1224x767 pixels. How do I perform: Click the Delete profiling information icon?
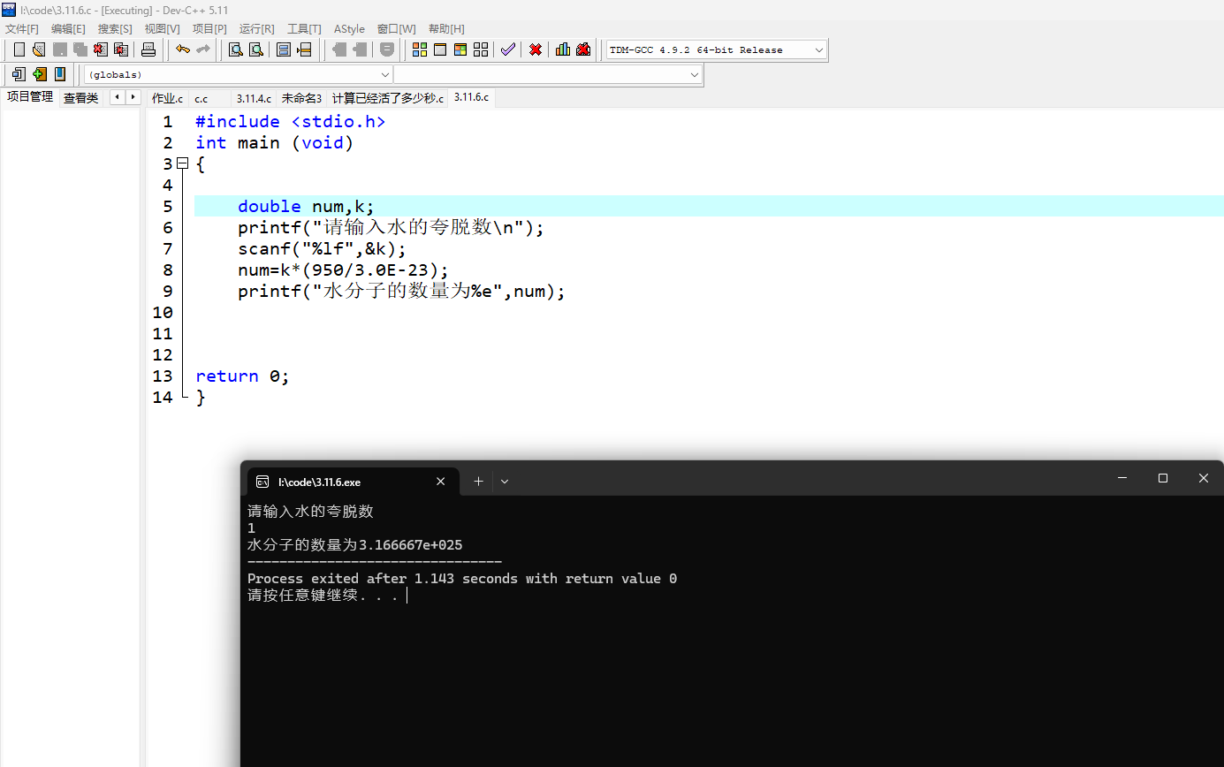click(x=583, y=49)
